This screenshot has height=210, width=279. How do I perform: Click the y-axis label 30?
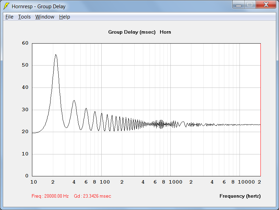point(25,109)
